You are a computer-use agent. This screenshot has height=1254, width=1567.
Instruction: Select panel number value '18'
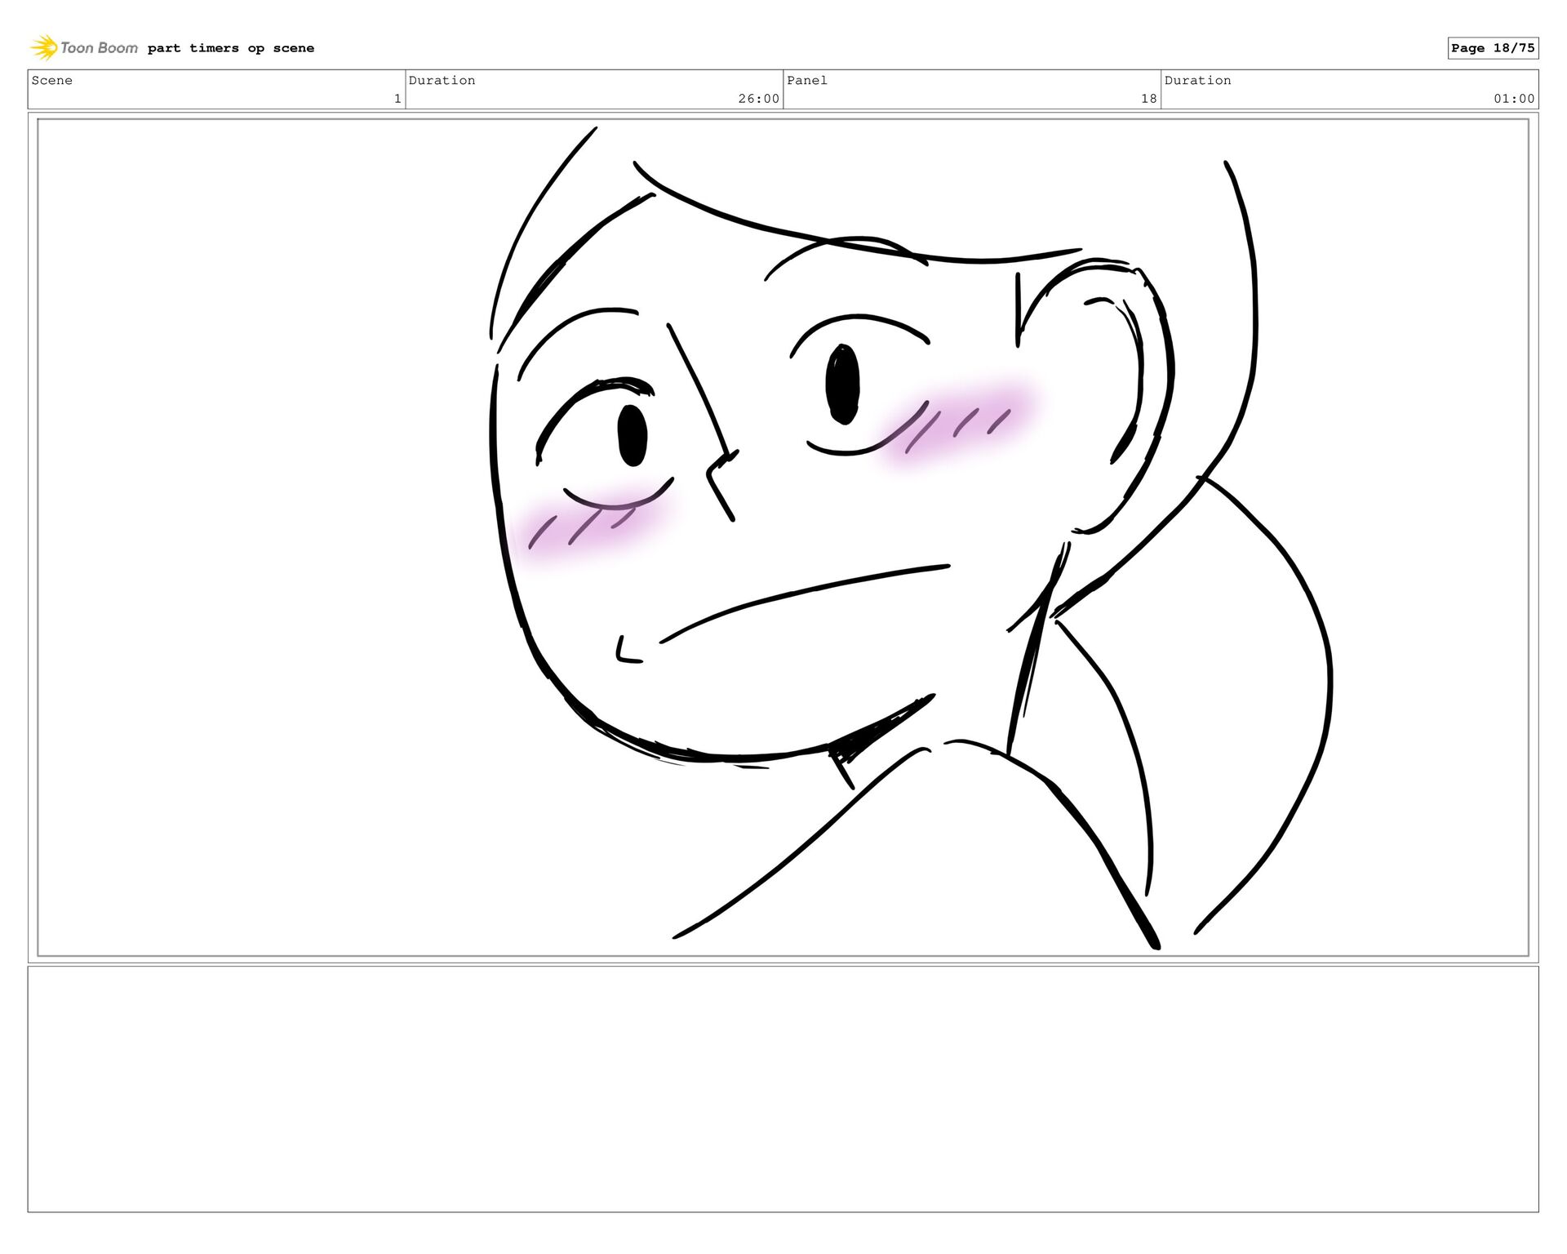[x=1148, y=99]
